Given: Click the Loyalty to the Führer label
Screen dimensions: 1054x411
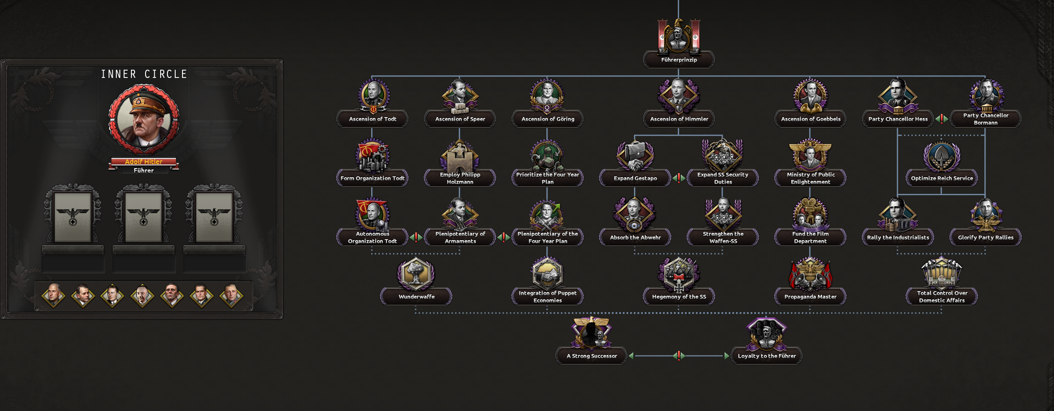Looking at the screenshot, I should (x=767, y=356).
